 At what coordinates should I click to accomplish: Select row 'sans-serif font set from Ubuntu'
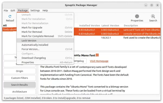[x=117, y=30]
